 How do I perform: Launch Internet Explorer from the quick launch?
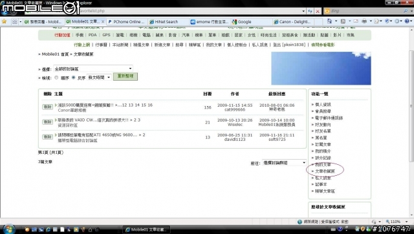[48, 229]
